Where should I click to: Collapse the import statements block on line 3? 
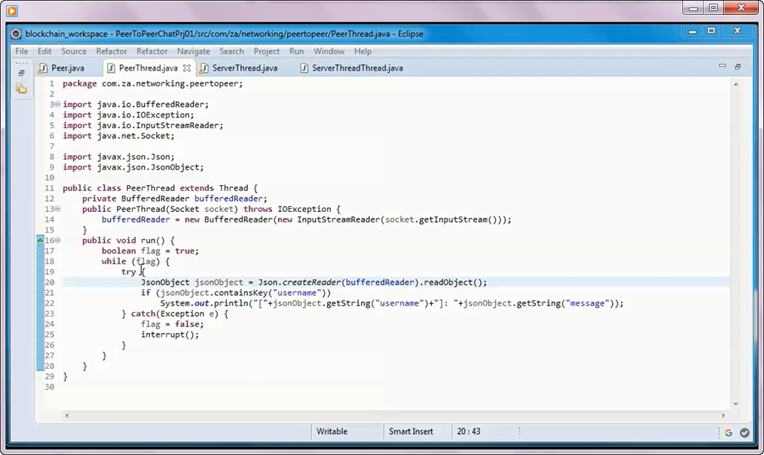tap(58, 104)
